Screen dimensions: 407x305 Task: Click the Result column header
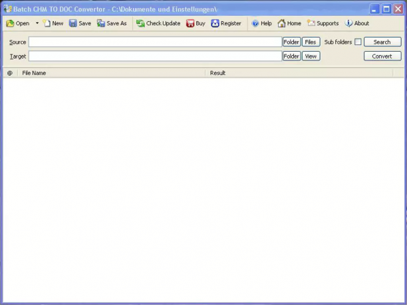(x=299, y=73)
